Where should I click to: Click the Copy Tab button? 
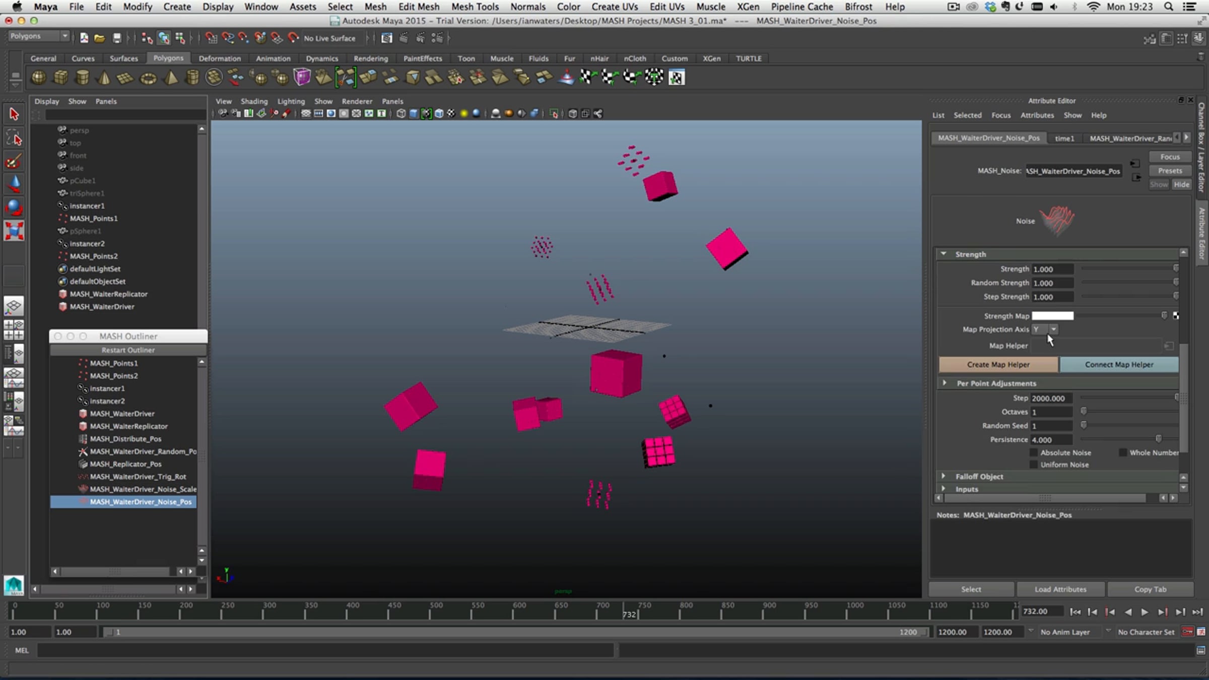pos(1150,589)
